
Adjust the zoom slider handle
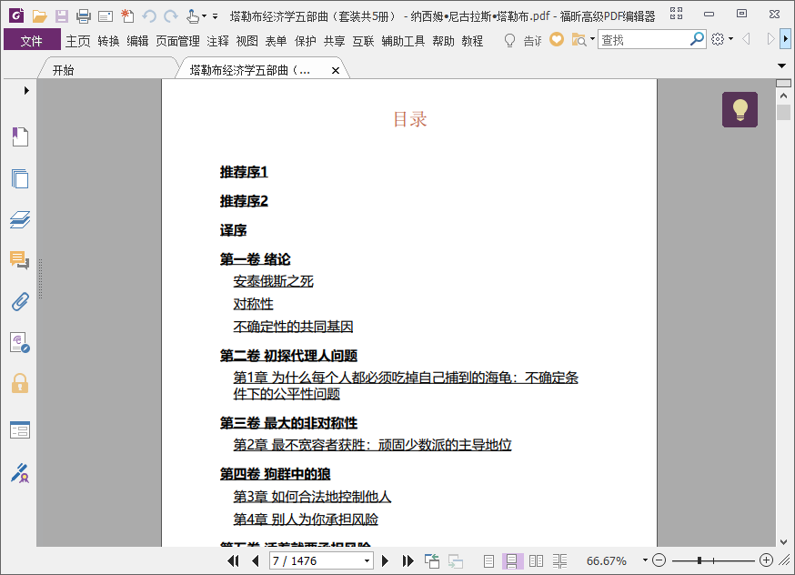tap(699, 560)
